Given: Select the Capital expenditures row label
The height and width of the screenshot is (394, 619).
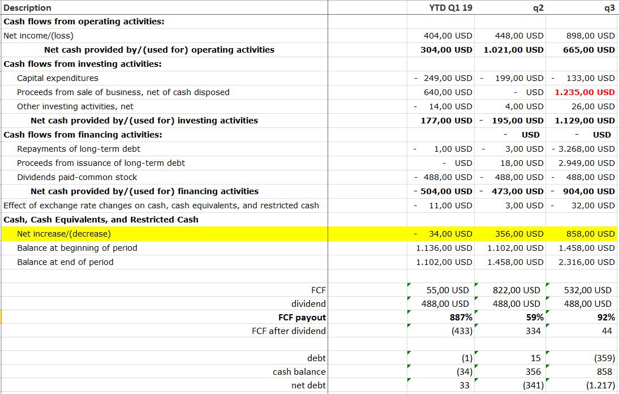Looking at the screenshot, I should click(58, 78).
